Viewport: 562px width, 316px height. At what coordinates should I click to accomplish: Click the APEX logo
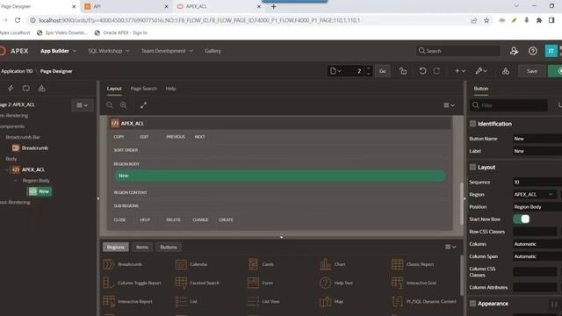click(14, 51)
